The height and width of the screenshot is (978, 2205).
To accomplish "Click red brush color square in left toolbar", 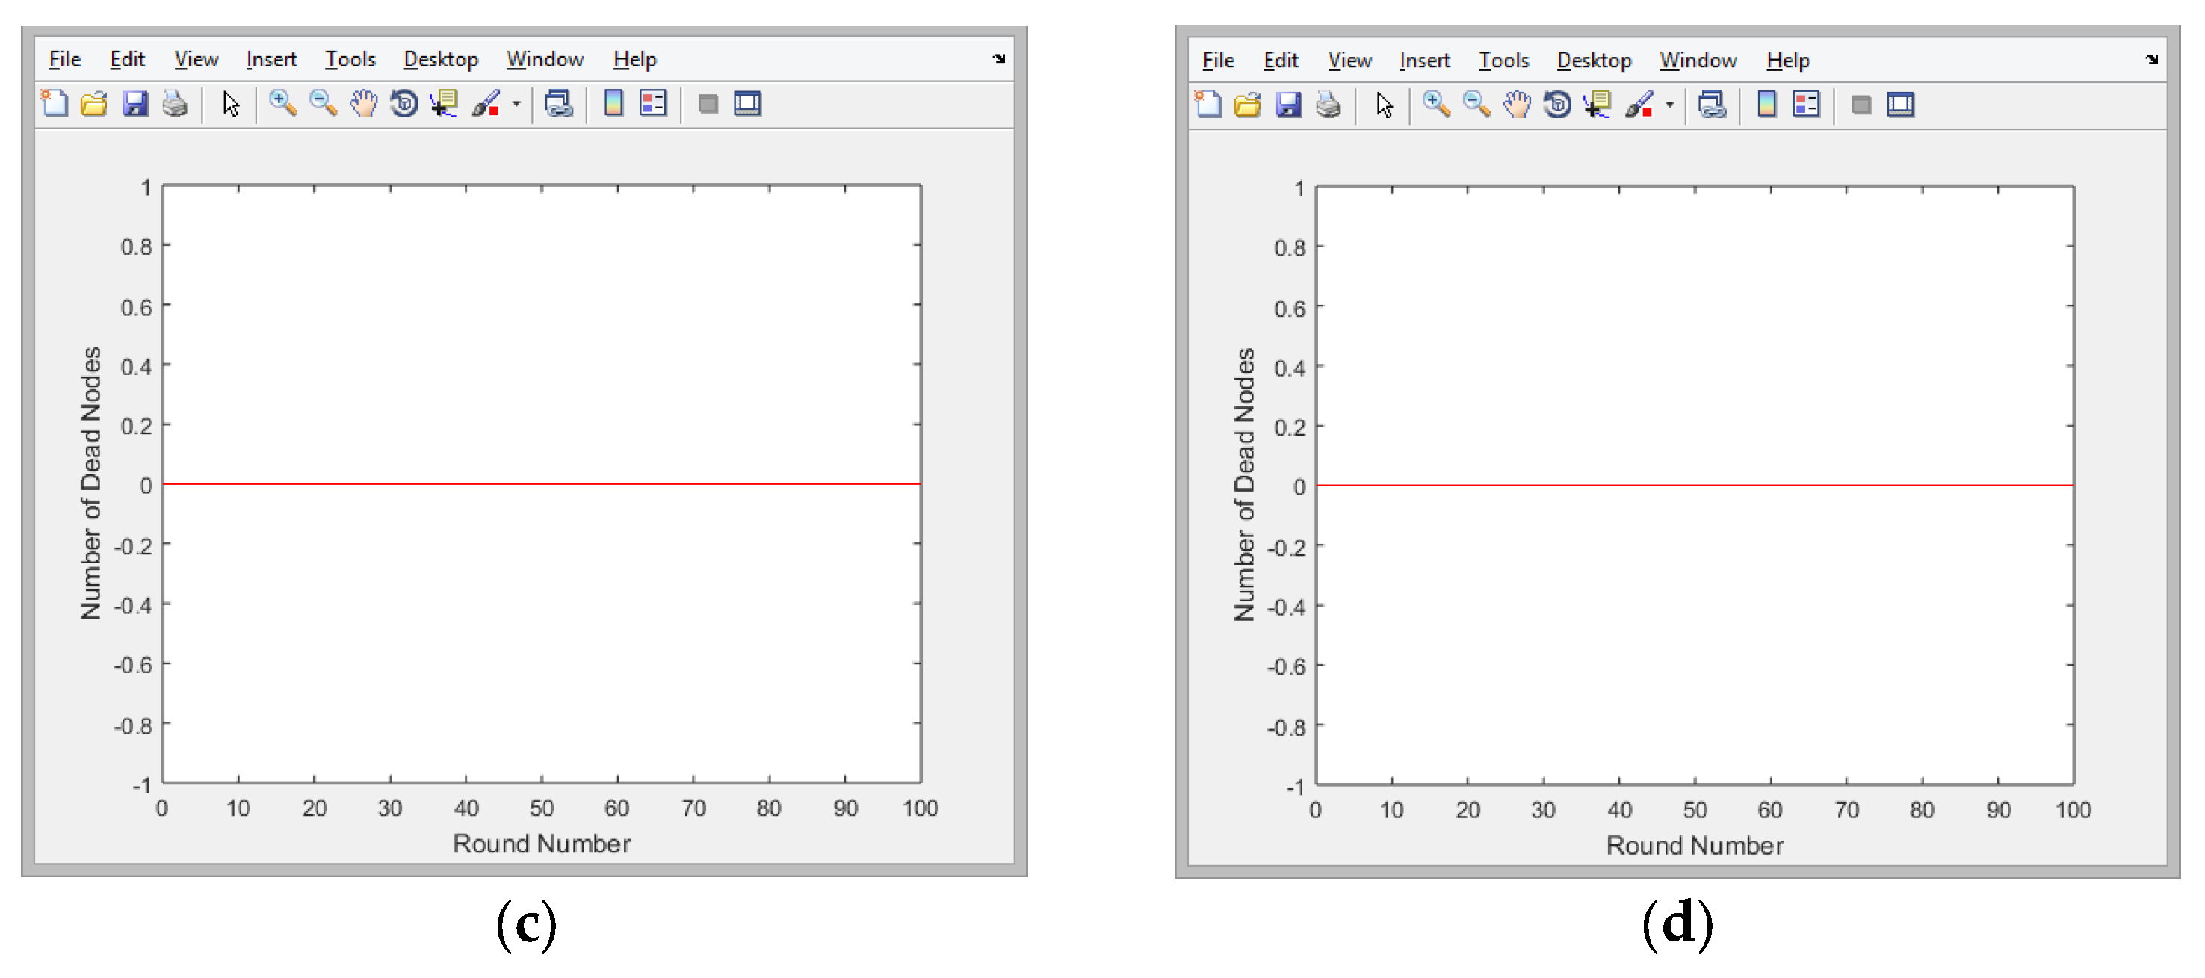I will click(x=494, y=111).
